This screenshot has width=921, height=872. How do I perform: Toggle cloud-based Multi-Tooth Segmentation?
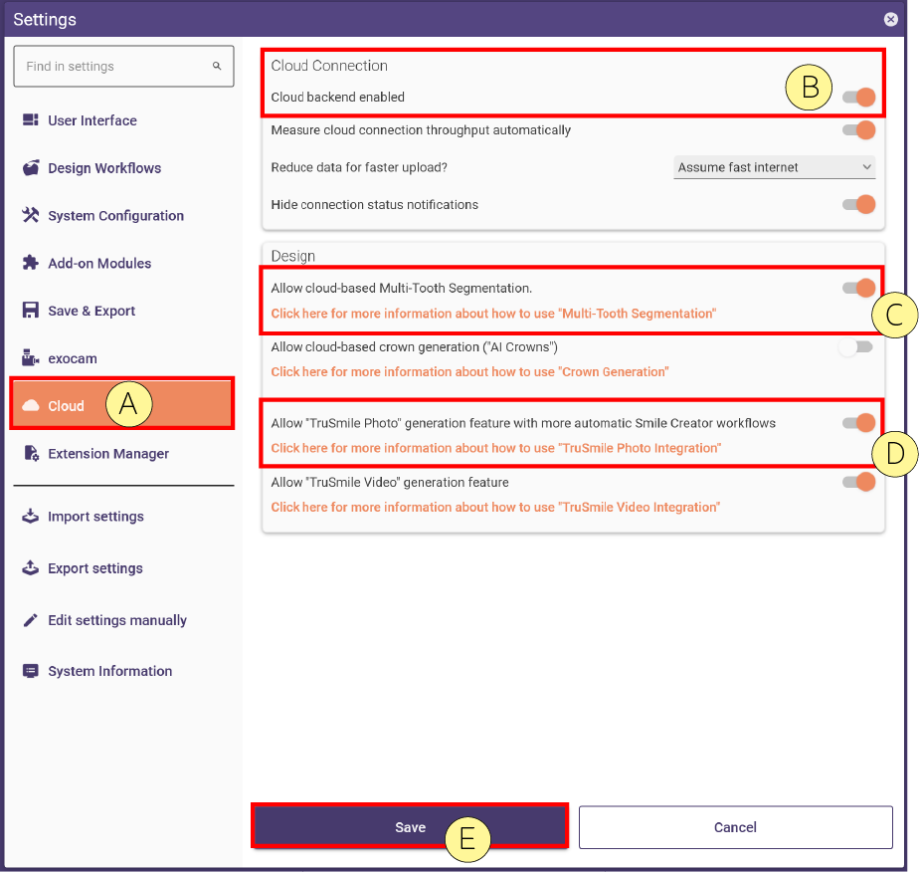coord(858,288)
